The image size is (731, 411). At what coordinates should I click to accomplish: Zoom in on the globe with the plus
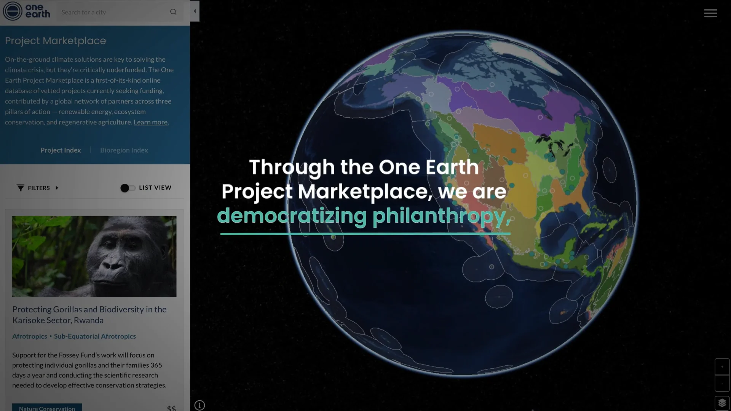coord(723,366)
